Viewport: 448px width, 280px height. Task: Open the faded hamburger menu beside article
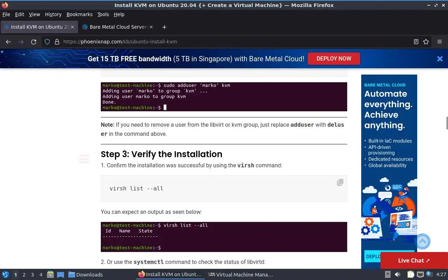(x=84, y=159)
